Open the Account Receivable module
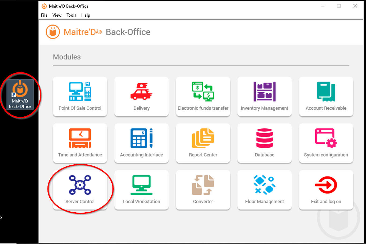Image resolution: width=366 pixels, height=244 pixels. point(326,97)
